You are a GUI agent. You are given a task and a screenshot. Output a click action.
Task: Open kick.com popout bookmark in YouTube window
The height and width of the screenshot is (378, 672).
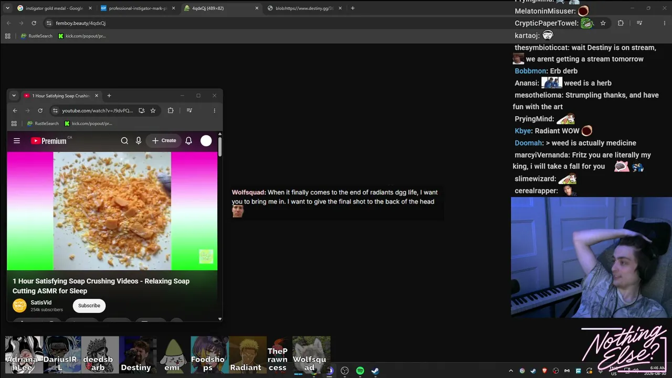click(x=88, y=123)
